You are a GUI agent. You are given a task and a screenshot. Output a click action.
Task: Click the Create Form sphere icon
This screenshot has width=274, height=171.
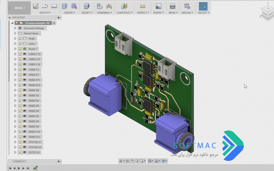[x=74, y=6]
